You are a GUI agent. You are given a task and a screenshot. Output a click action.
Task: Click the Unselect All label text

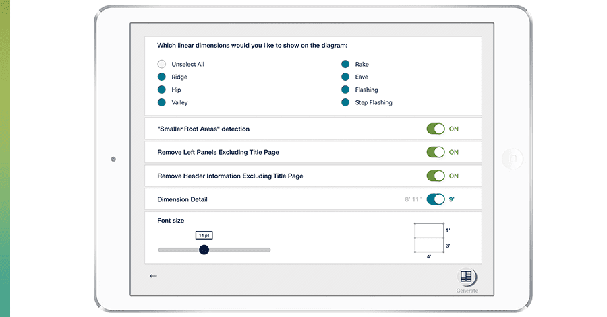tap(187, 64)
